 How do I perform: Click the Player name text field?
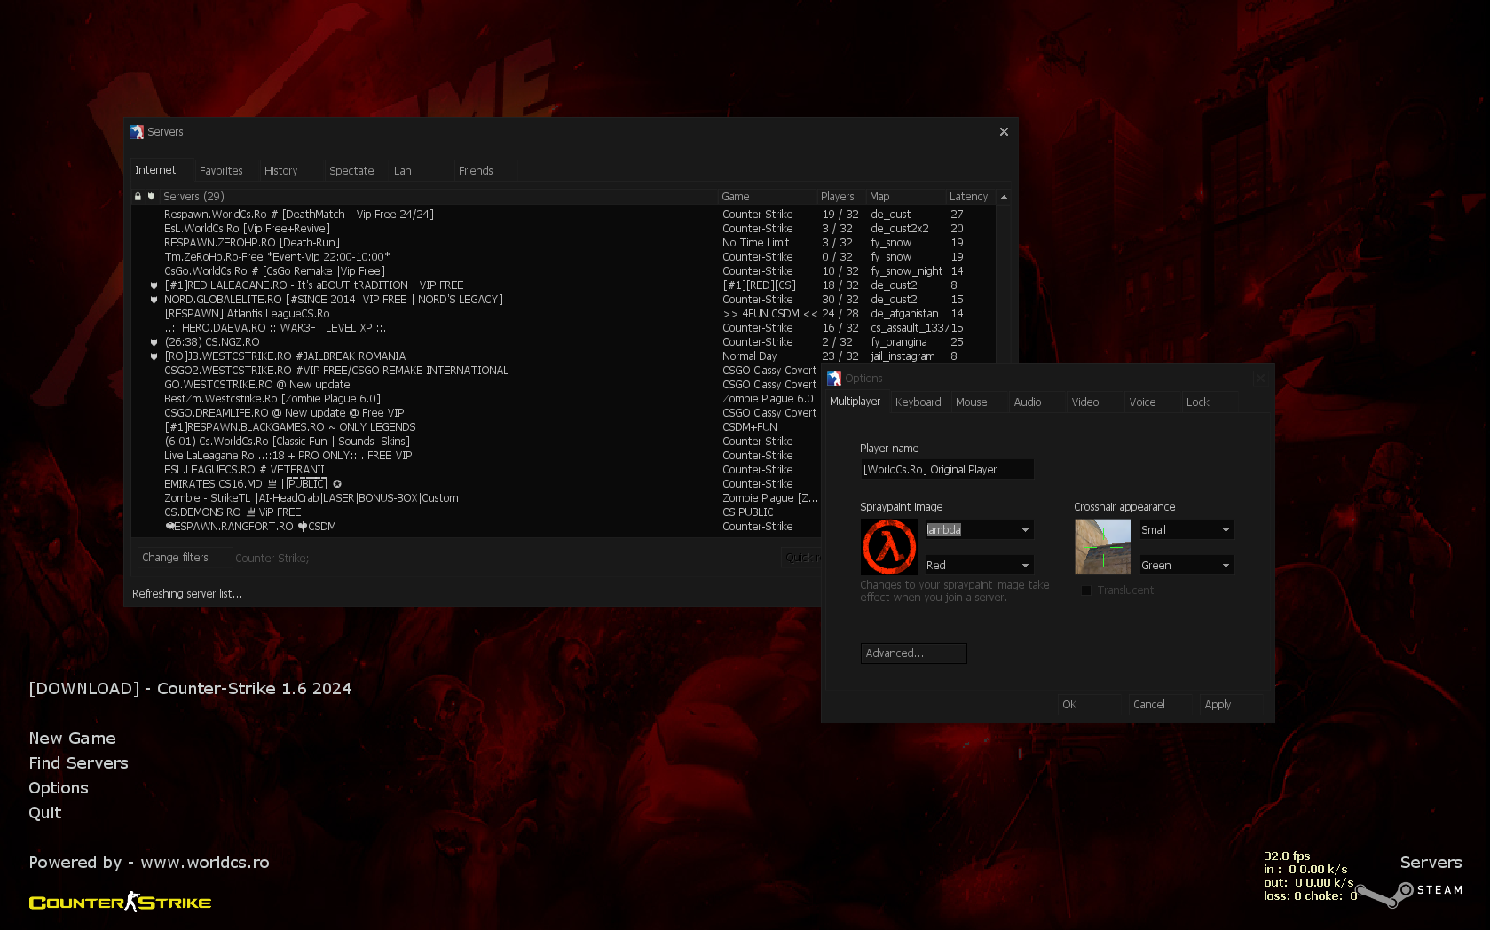point(946,470)
